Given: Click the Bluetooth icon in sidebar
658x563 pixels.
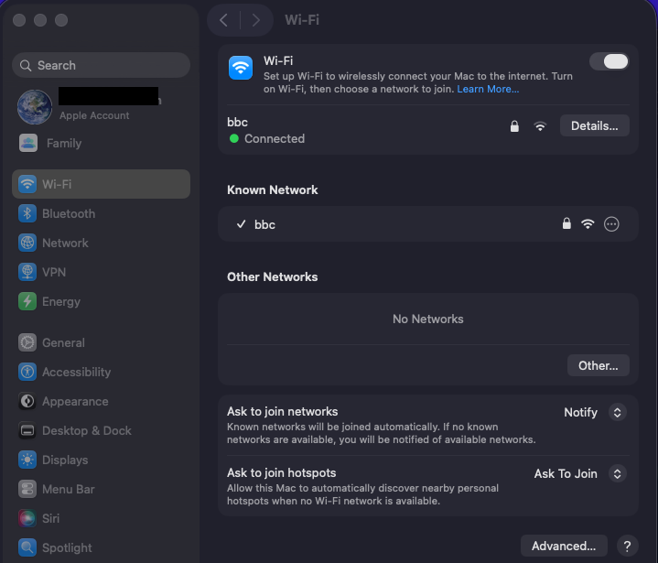Looking at the screenshot, I should click(x=27, y=213).
